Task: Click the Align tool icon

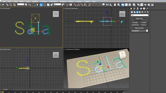Action: pyautogui.click(x=111, y=5)
